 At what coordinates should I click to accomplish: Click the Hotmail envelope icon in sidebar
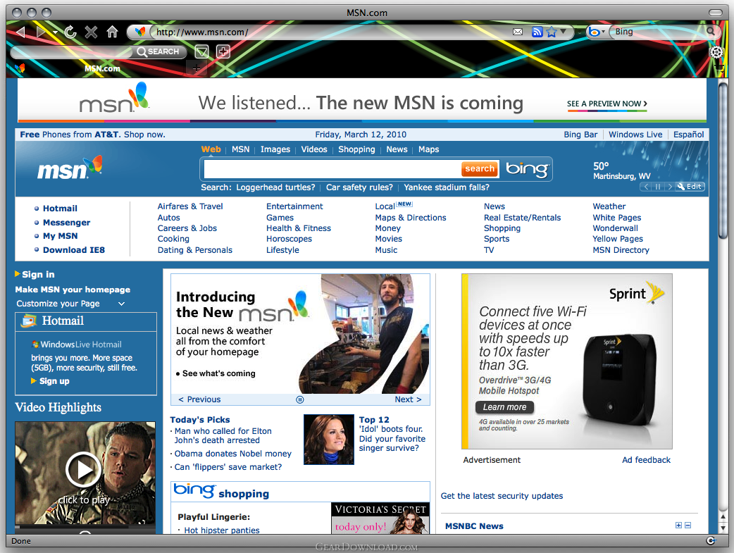pos(29,321)
